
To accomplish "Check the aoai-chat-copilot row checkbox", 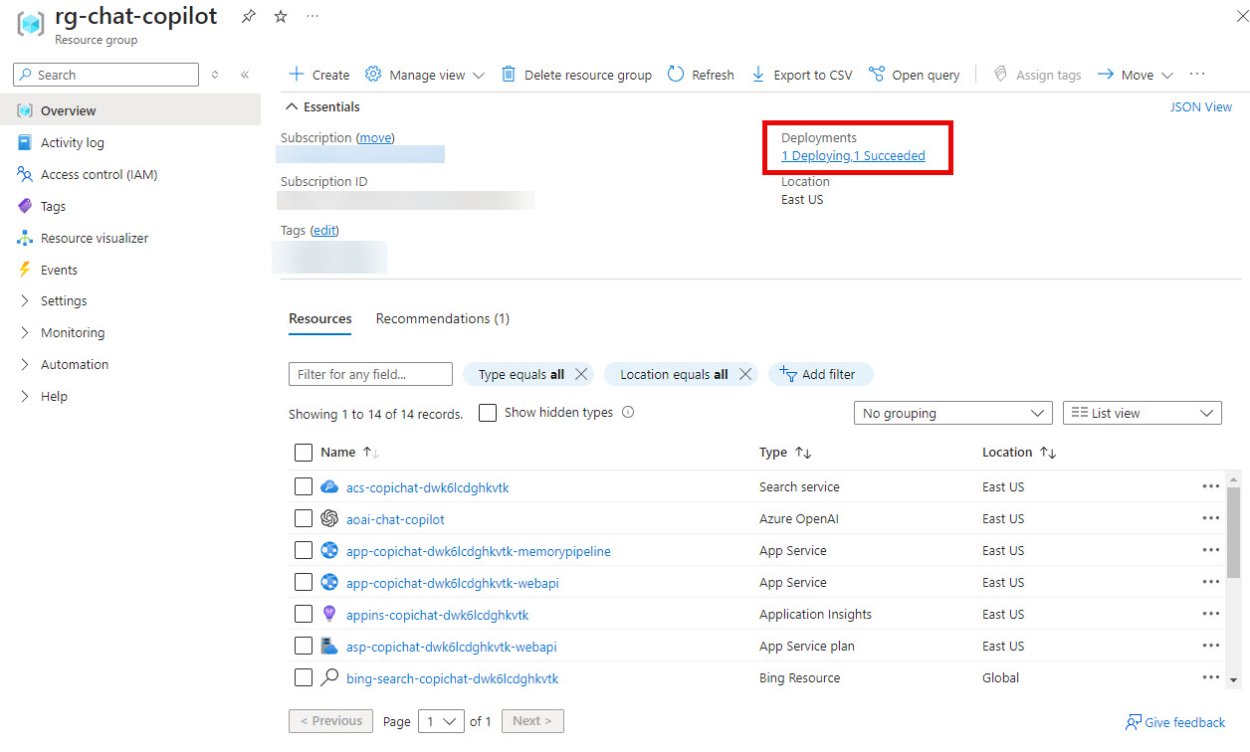I will tap(304, 518).
